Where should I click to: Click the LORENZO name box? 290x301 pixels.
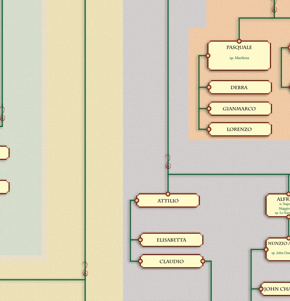click(239, 129)
